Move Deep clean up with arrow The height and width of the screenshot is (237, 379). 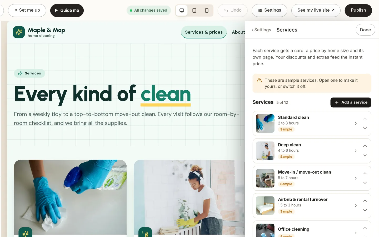click(365, 146)
